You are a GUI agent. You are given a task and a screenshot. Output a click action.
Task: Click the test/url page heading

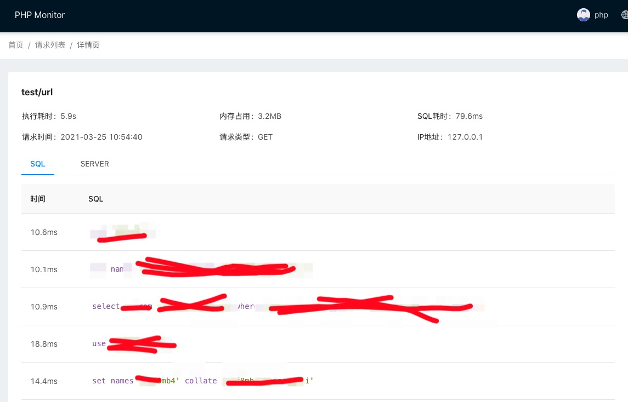pyautogui.click(x=37, y=93)
